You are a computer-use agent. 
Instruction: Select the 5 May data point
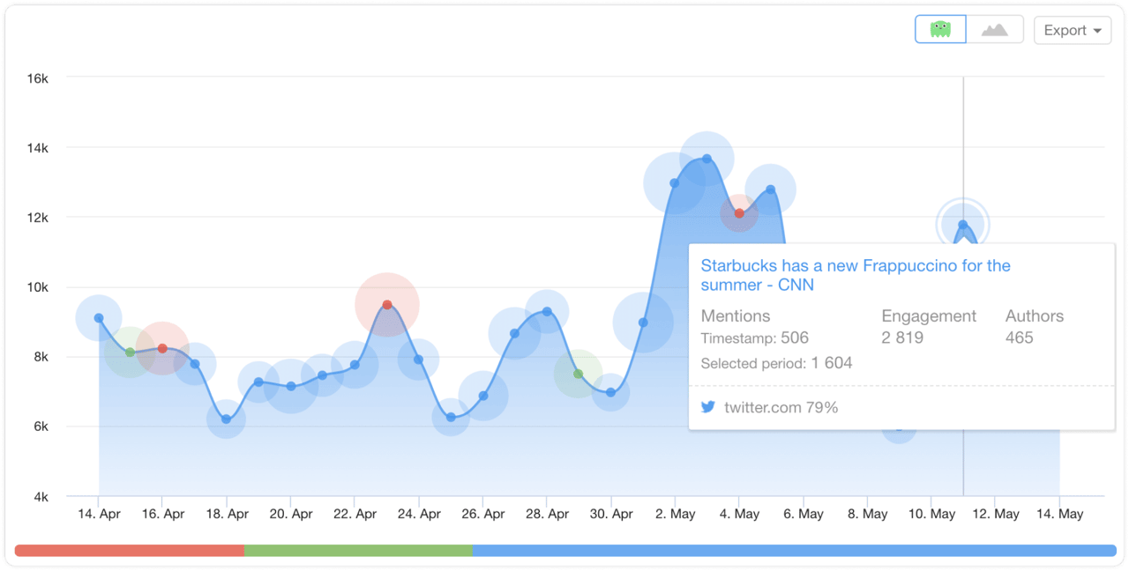pyautogui.click(x=771, y=189)
